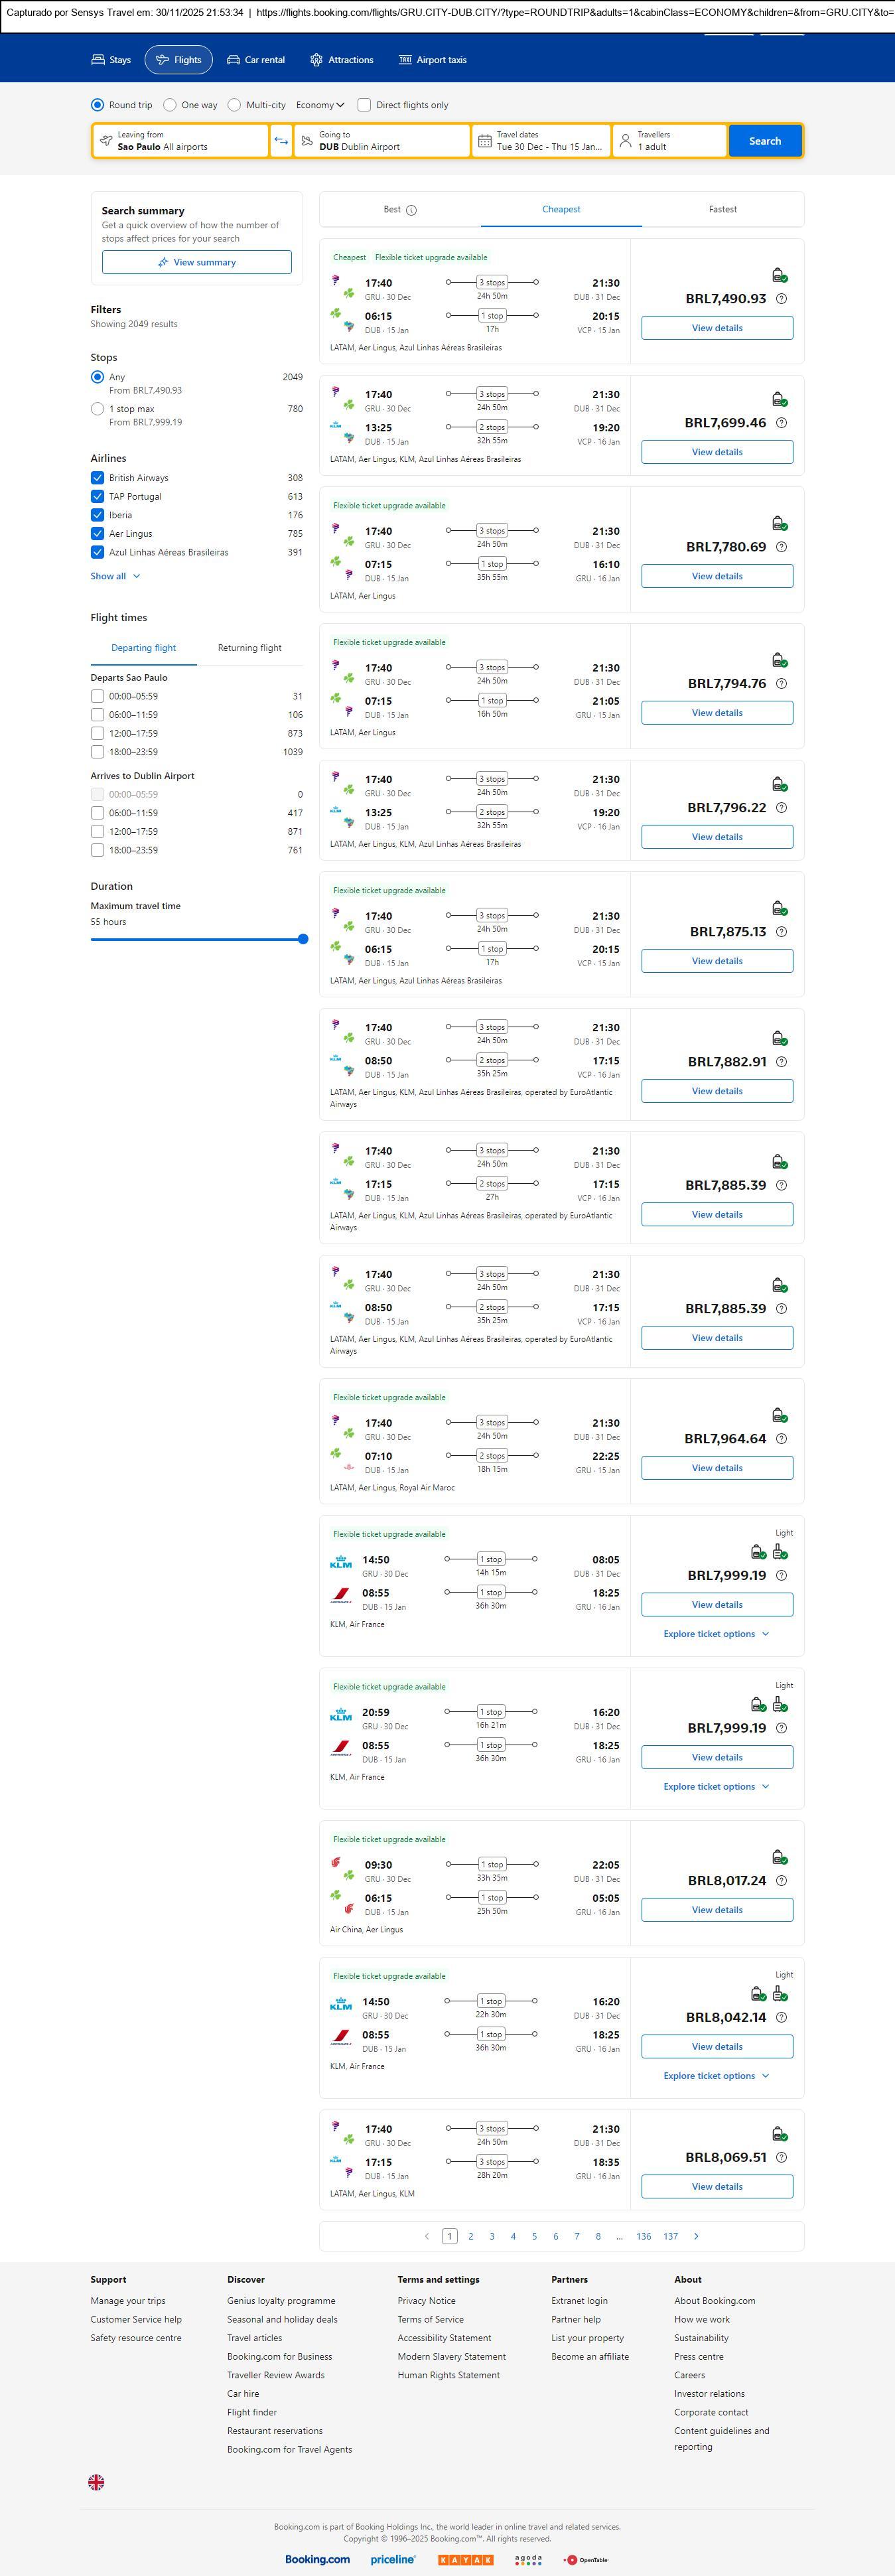895x2576 pixels.
Task: Select the 1 stop max filter
Action: tap(98, 409)
